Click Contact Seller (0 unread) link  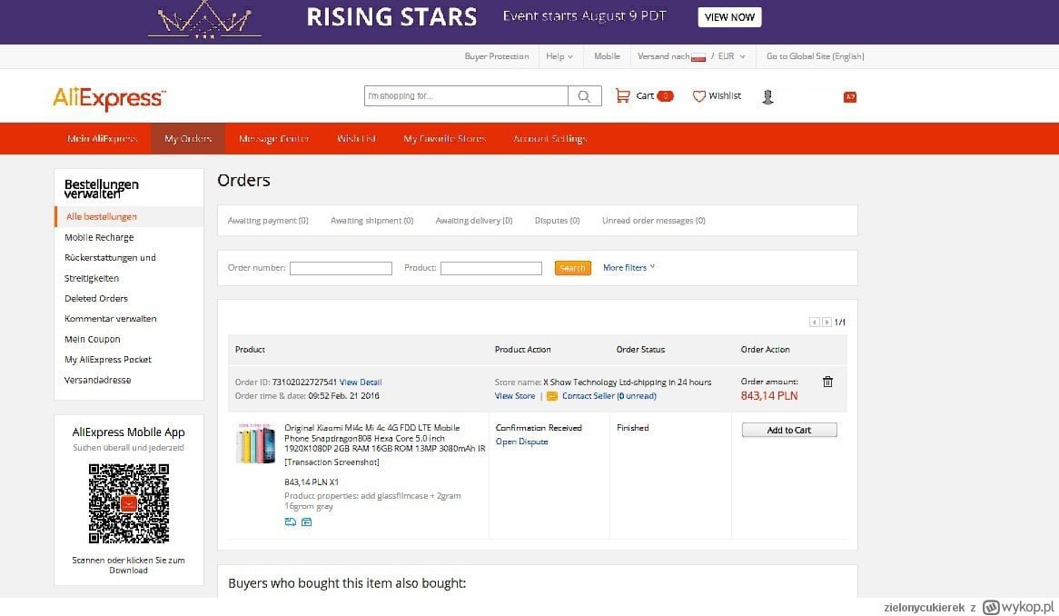tap(609, 396)
